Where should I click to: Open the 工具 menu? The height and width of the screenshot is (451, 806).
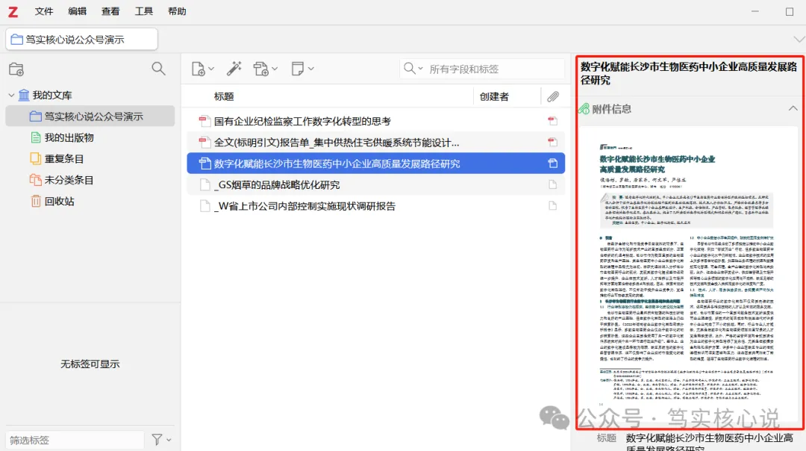tap(144, 11)
